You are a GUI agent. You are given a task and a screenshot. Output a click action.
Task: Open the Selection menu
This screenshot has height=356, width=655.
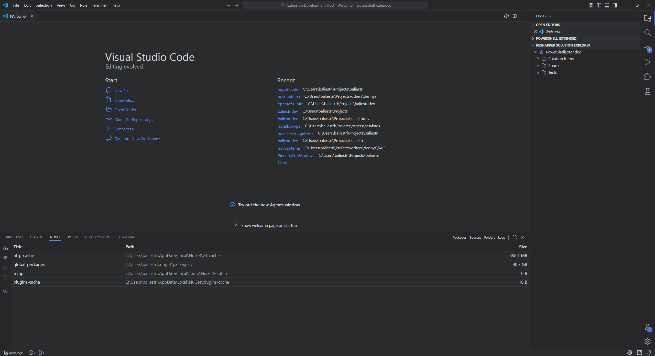[43, 5]
